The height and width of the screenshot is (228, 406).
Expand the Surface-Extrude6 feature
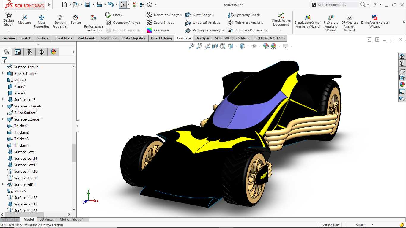(x=3, y=106)
